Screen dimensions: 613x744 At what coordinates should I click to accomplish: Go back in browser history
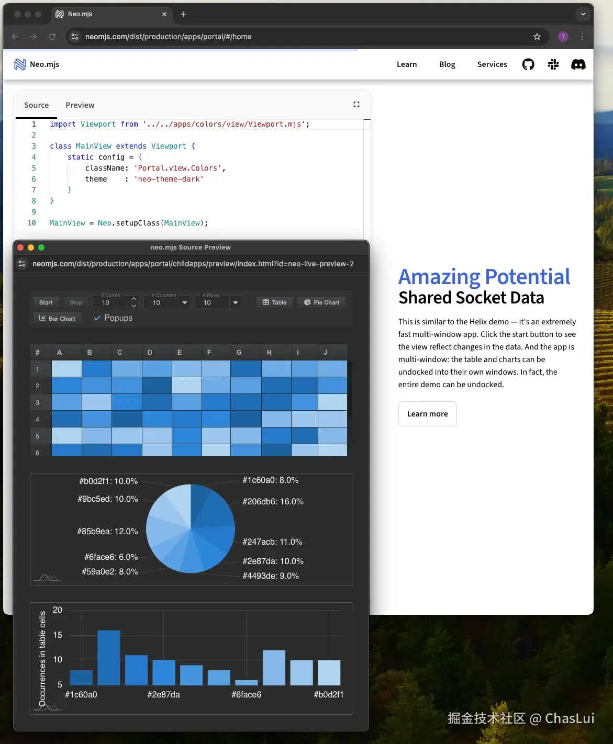coord(15,37)
